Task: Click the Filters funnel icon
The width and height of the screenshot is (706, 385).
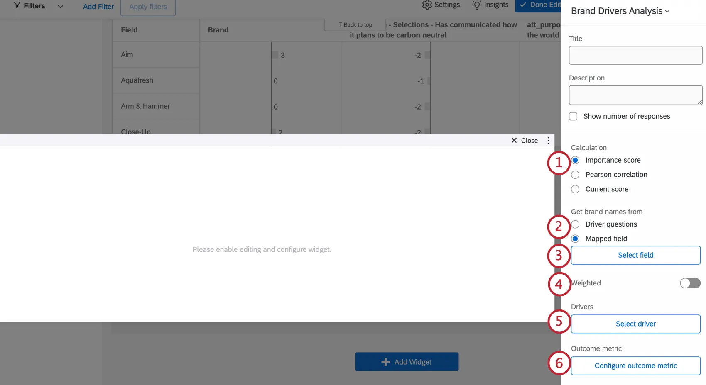Action: click(16, 5)
